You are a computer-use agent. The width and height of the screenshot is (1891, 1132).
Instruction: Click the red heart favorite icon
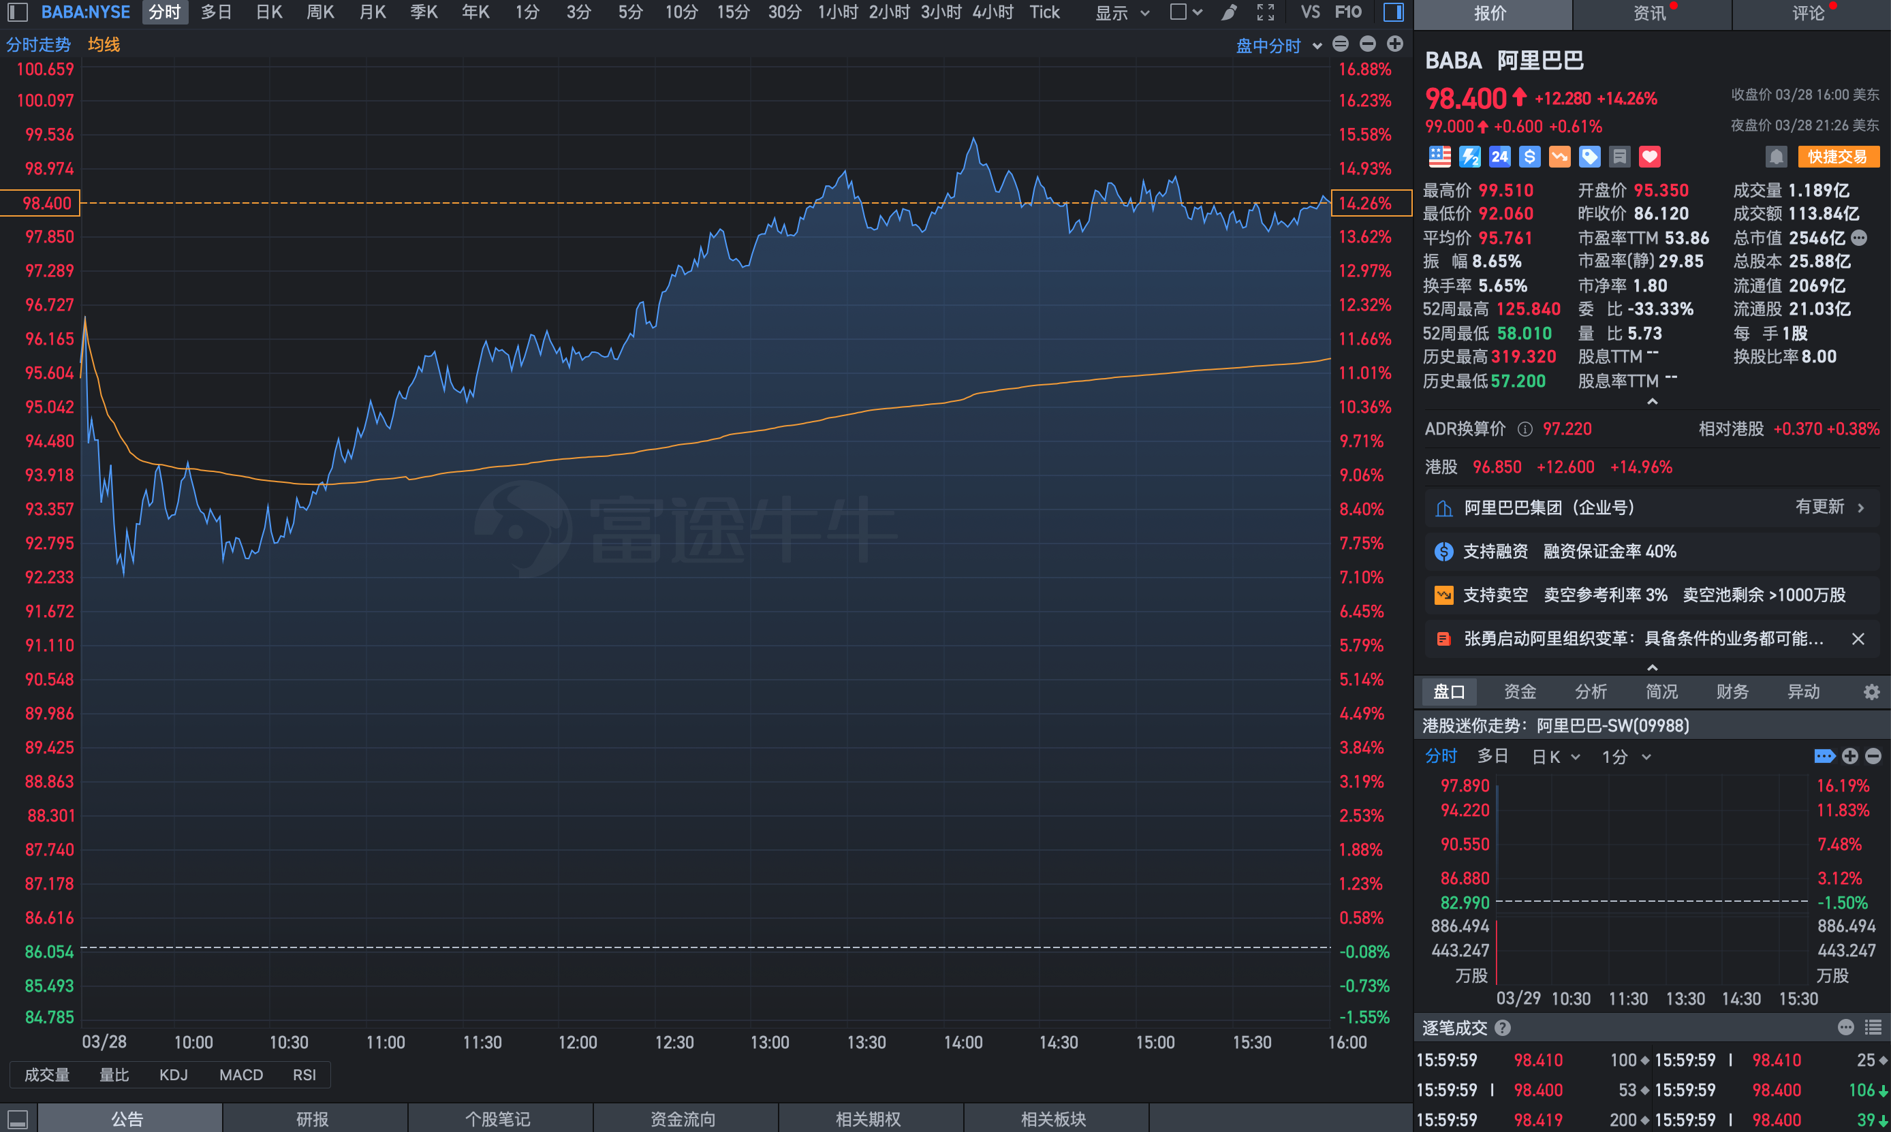[x=1649, y=157]
